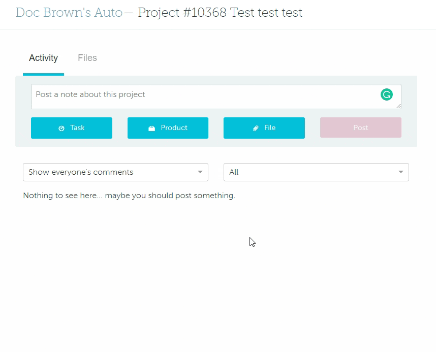The image size is (436, 352).
Task: Click the briefcase icon on the Product button
Action: [x=151, y=129]
